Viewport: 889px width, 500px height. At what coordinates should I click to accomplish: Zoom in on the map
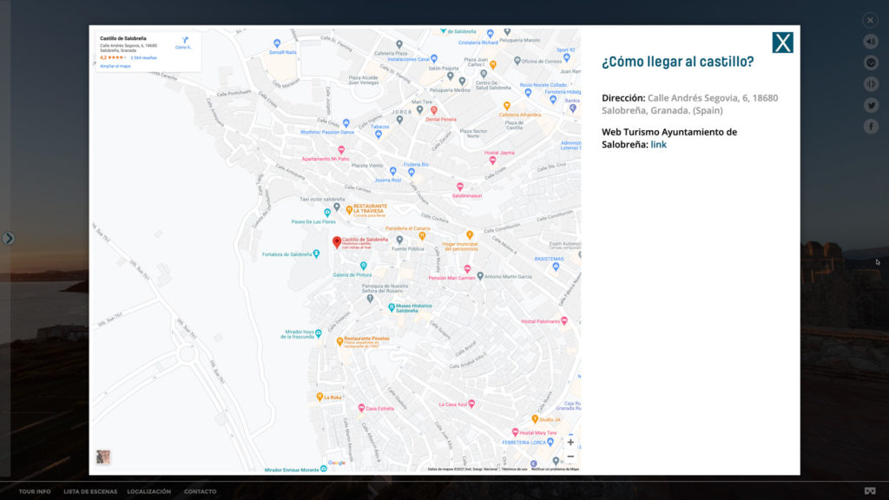(x=570, y=442)
